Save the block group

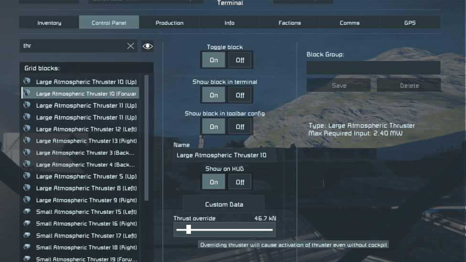pyautogui.click(x=339, y=85)
